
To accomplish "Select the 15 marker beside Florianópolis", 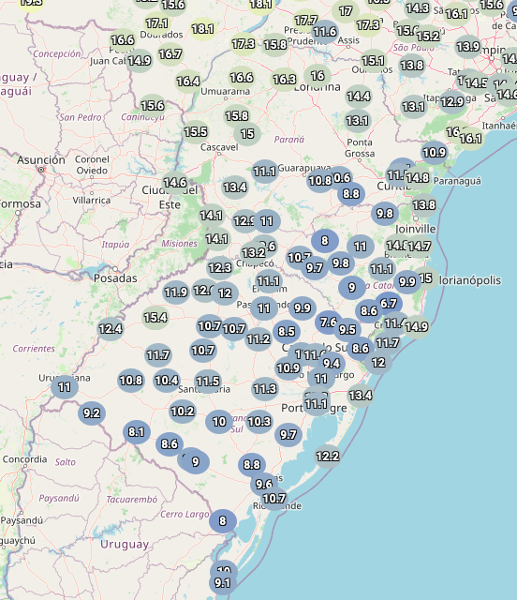I will click(x=425, y=278).
